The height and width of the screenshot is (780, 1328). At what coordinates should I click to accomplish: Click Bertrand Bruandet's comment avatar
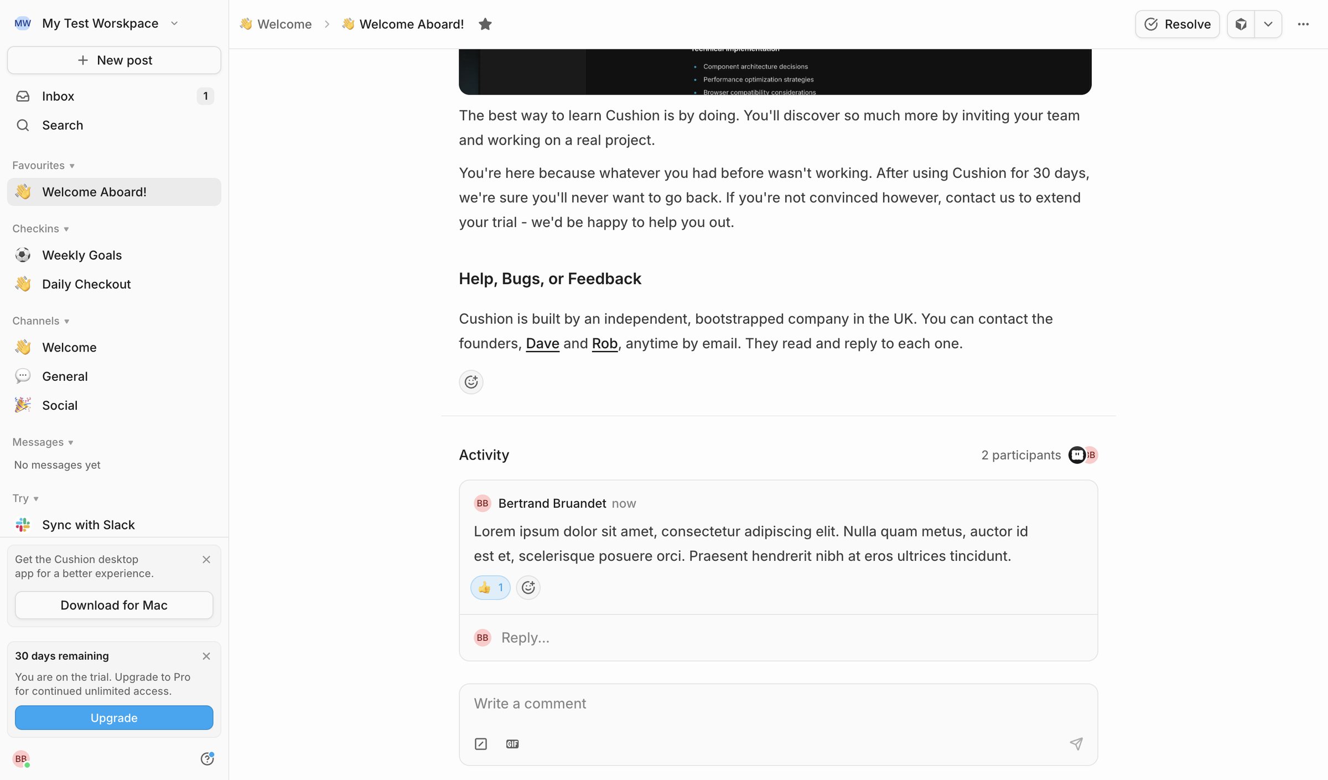point(483,503)
